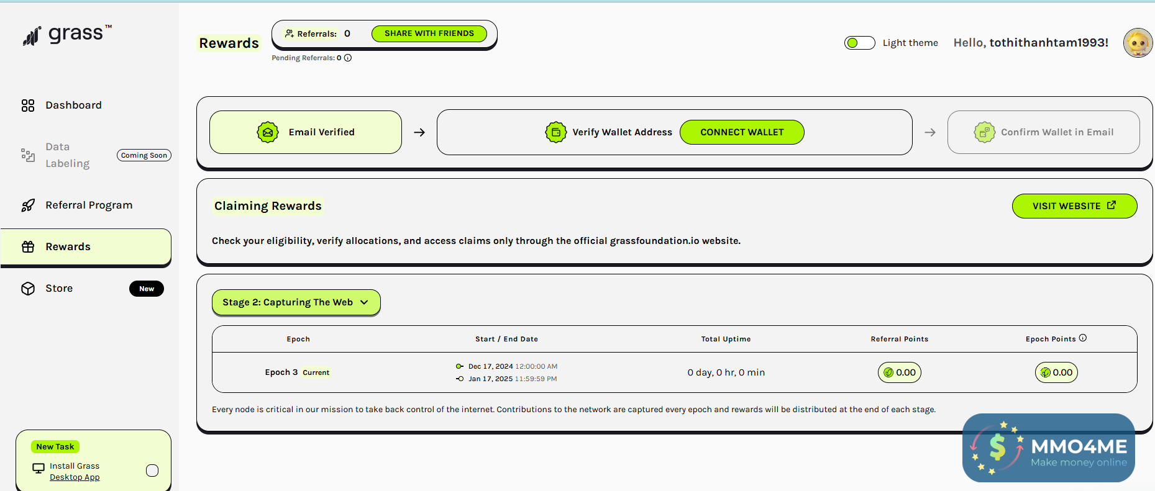The image size is (1155, 491).
Task: Click the Epoch Points column header
Action: [1051, 339]
